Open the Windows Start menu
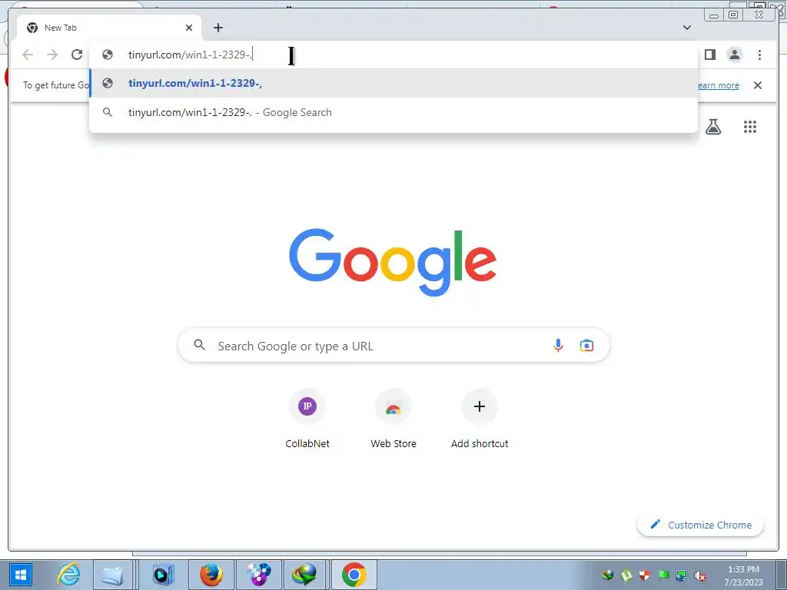 (x=21, y=575)
